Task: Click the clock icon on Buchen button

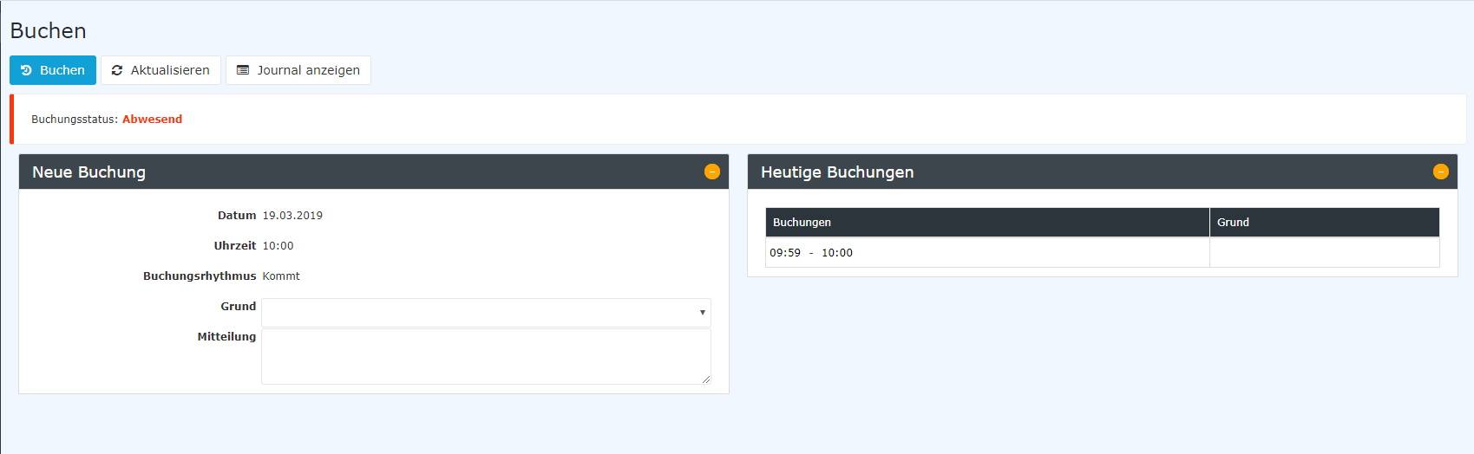Action: click(26, 70)
